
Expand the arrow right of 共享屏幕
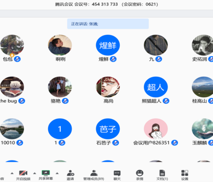click(57, 173)
